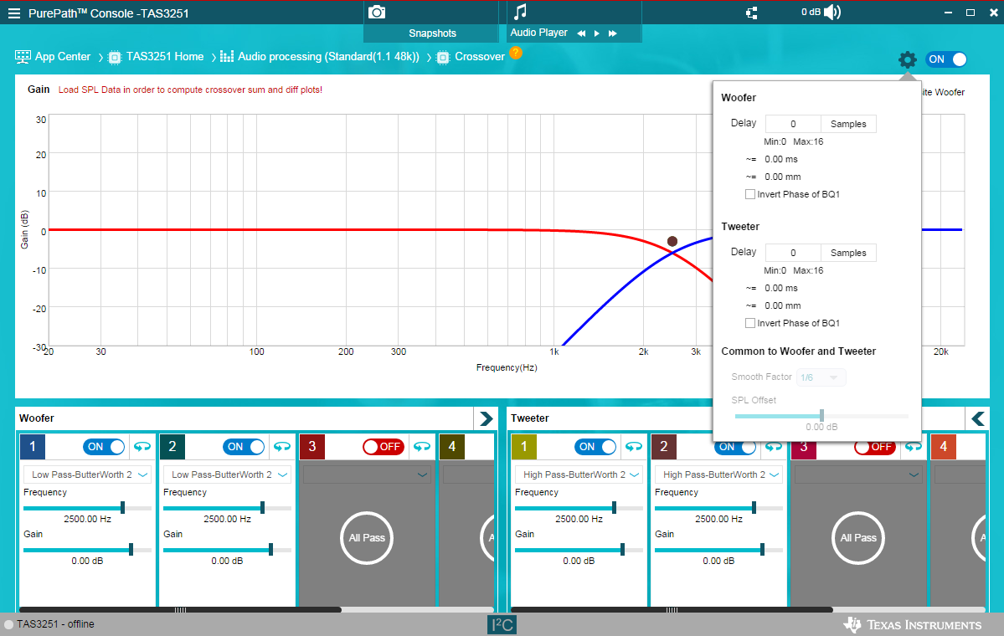
Task: Toggle Tweeter biquad 2 ON switch
Action: pos(735,447)
